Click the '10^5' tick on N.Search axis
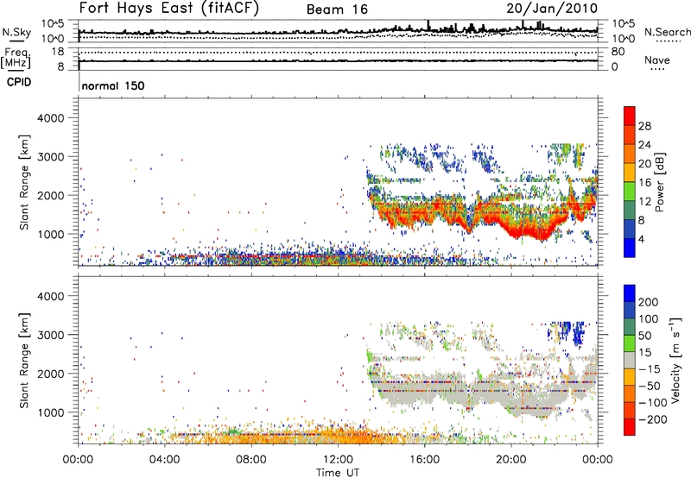Image resolution: width=691 pixels, height=478 pixels. coord(623,24)
